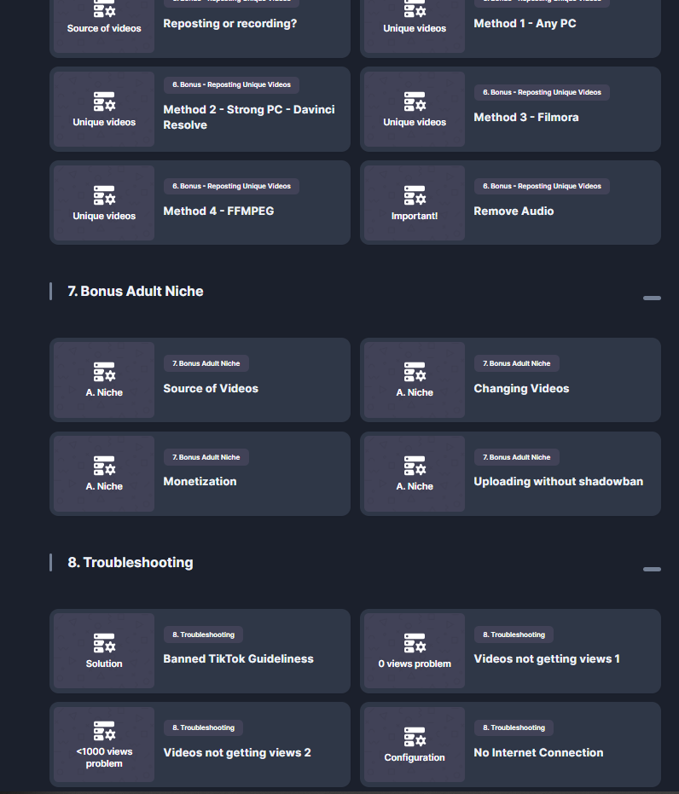Click A. Niche icon for Monetization
The image size is (679, 794).
click(104, 466)
